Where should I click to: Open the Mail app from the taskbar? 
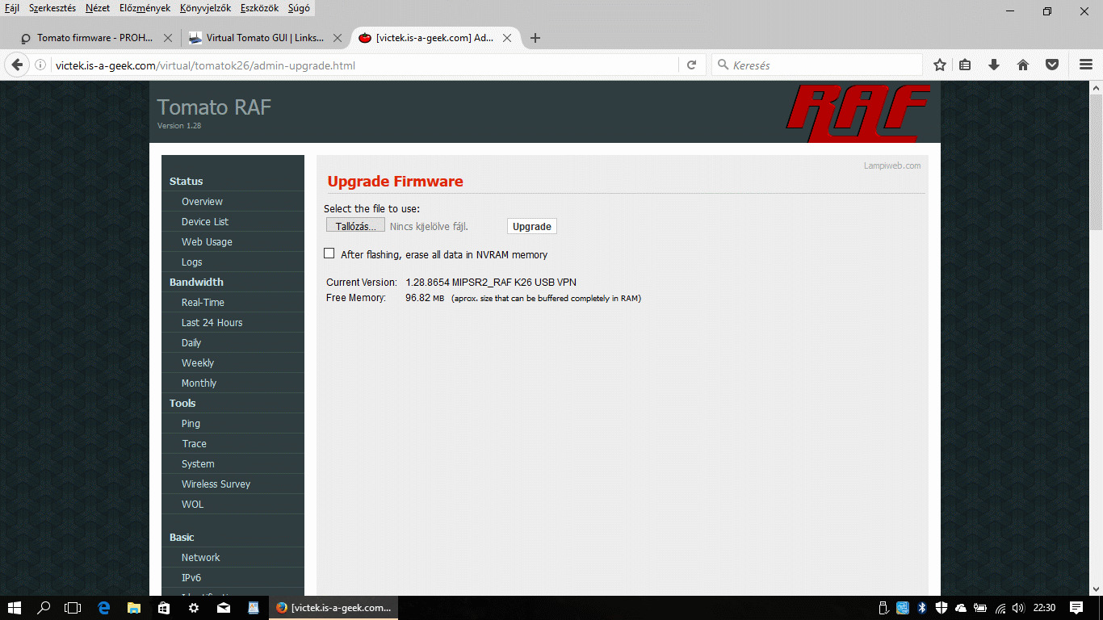[224, 608]
